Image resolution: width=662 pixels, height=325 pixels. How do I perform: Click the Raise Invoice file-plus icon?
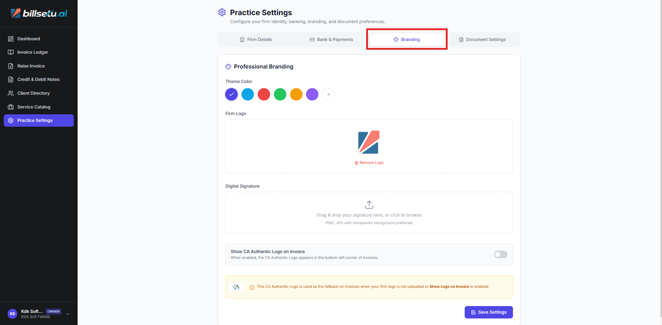11,66
